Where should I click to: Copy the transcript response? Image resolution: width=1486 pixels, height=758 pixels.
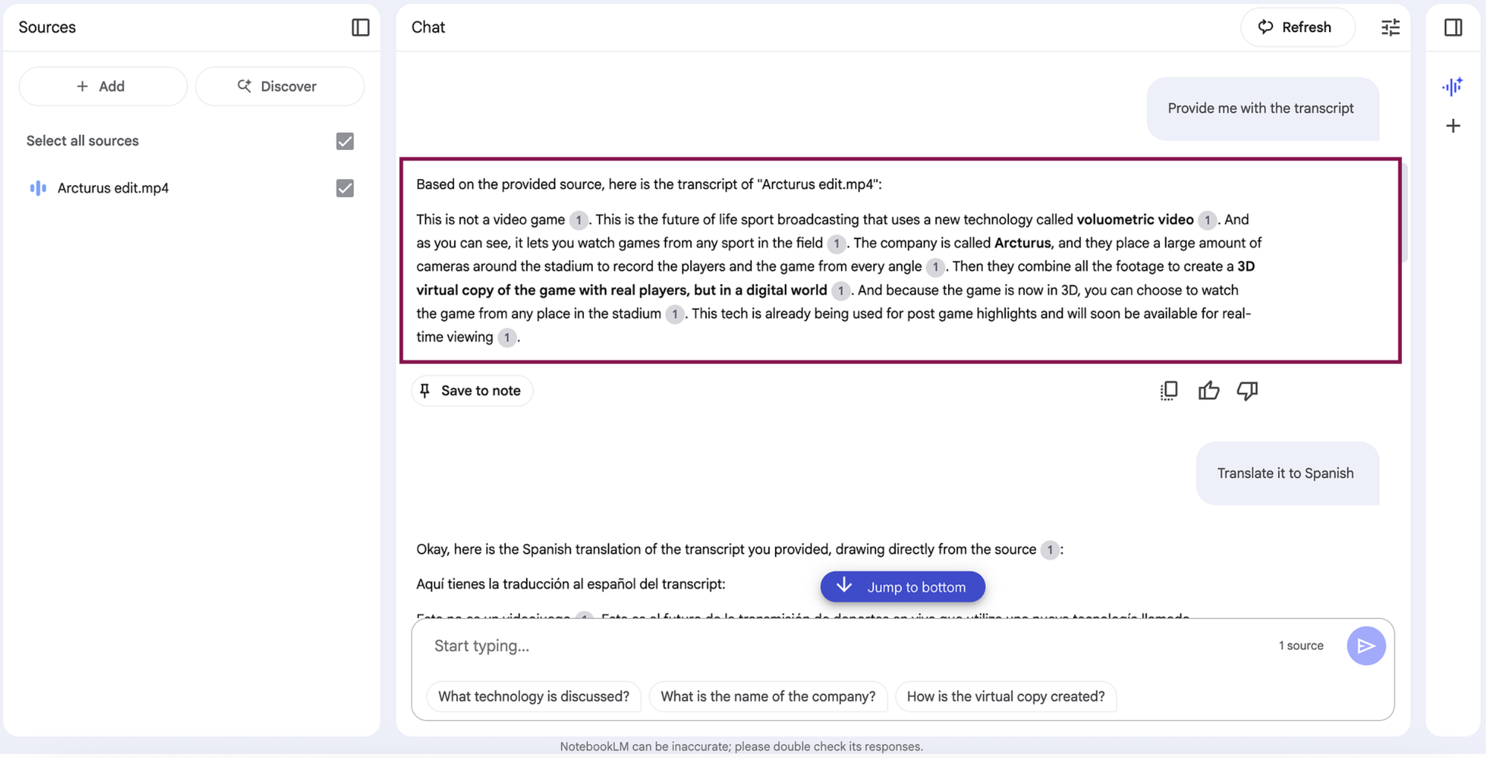1169,391
